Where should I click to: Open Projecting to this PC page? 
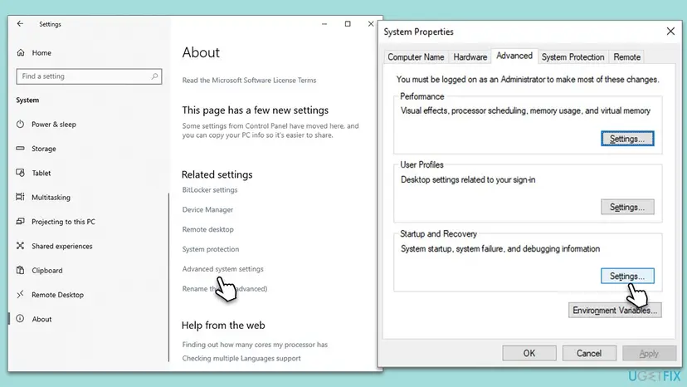click(63, 222)
